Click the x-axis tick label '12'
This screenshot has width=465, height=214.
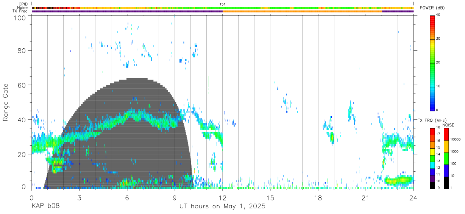[222, 198]
